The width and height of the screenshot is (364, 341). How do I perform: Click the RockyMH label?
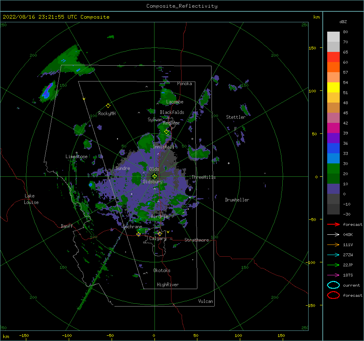pos(107,114)
